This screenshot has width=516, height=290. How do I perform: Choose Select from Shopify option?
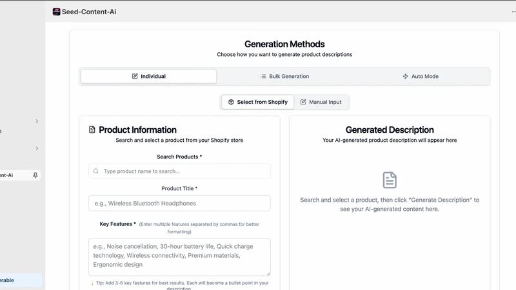pyautogui.click(x=257, y=102)
